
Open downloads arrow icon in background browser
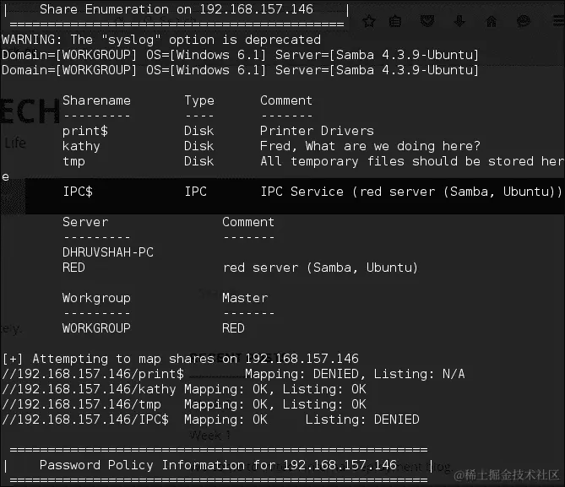459,21
